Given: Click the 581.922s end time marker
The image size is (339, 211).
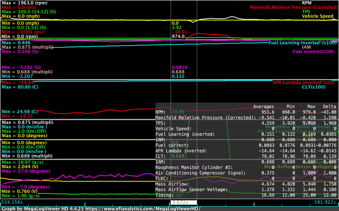Looking at the screenshot, I should click(326, 203).
